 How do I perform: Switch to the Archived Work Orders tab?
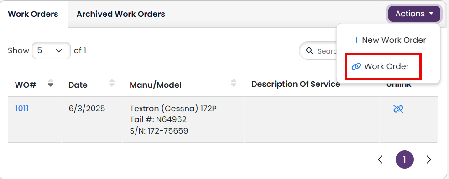tap(120, 14)
